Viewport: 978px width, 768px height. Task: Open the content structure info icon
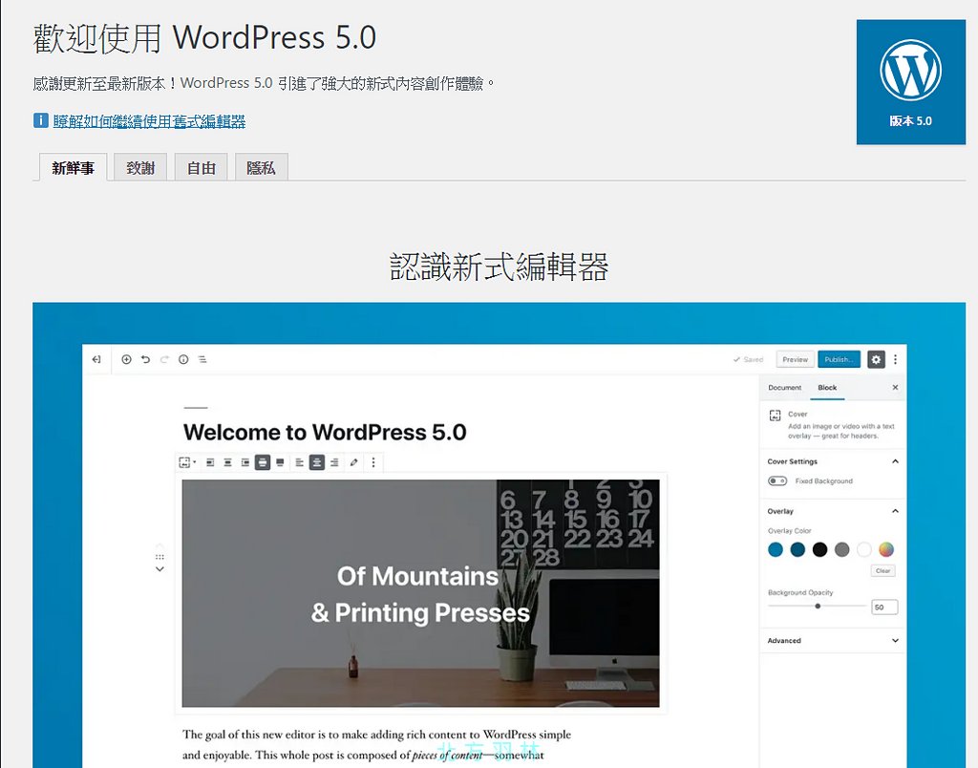coord(183,359)
